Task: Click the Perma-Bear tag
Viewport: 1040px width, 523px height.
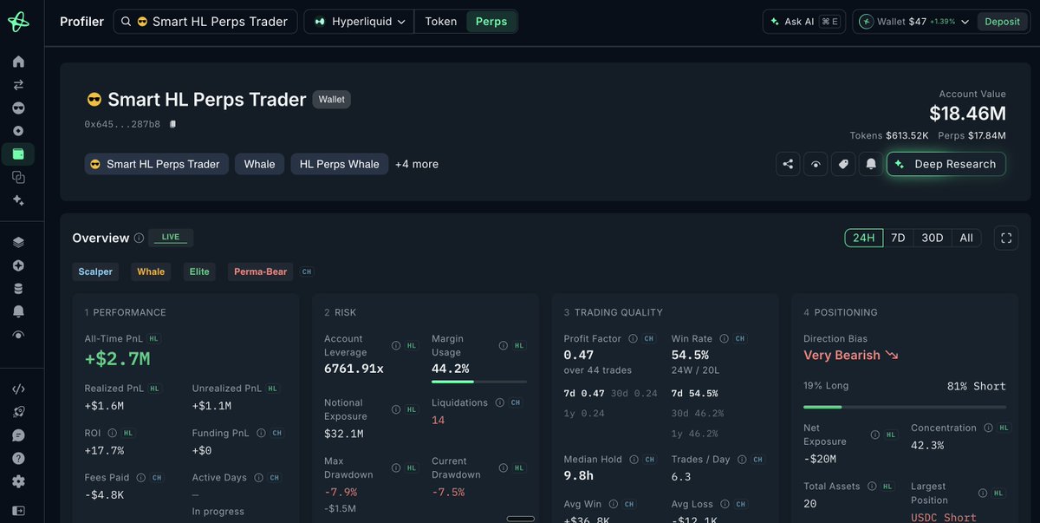Action: point(261,271)
